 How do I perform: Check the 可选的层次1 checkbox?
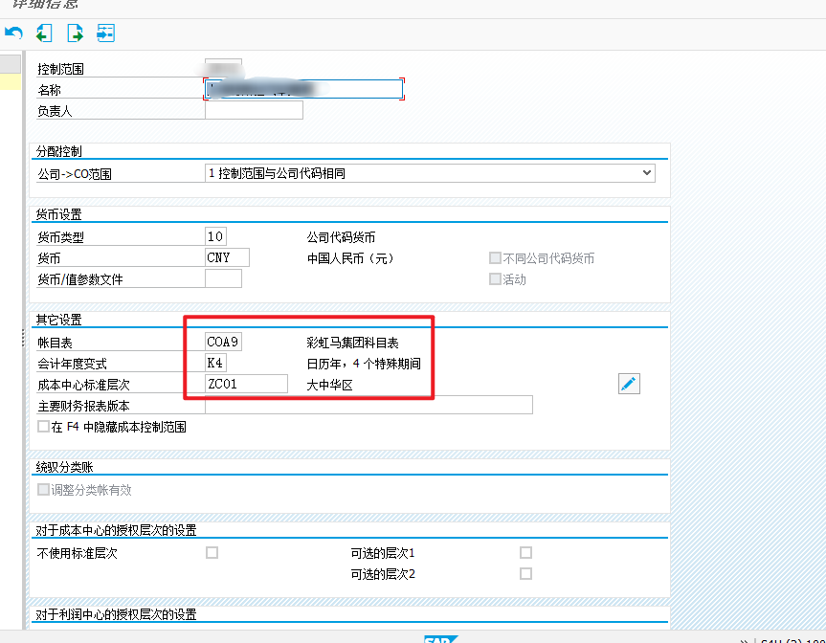coord(525,551)
